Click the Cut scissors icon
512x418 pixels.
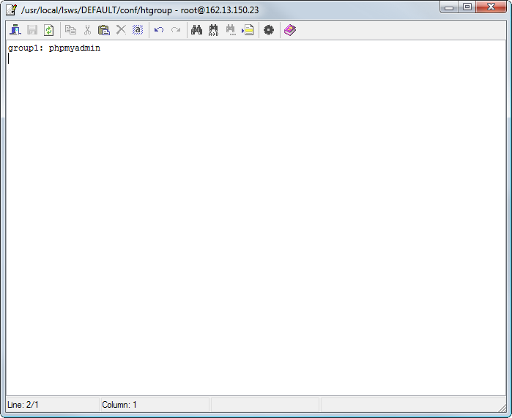(x=87, y=30)
